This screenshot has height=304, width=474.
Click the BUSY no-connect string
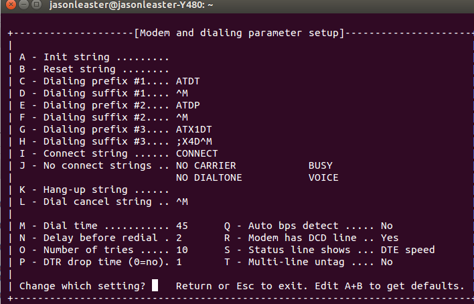click(320, 165)
